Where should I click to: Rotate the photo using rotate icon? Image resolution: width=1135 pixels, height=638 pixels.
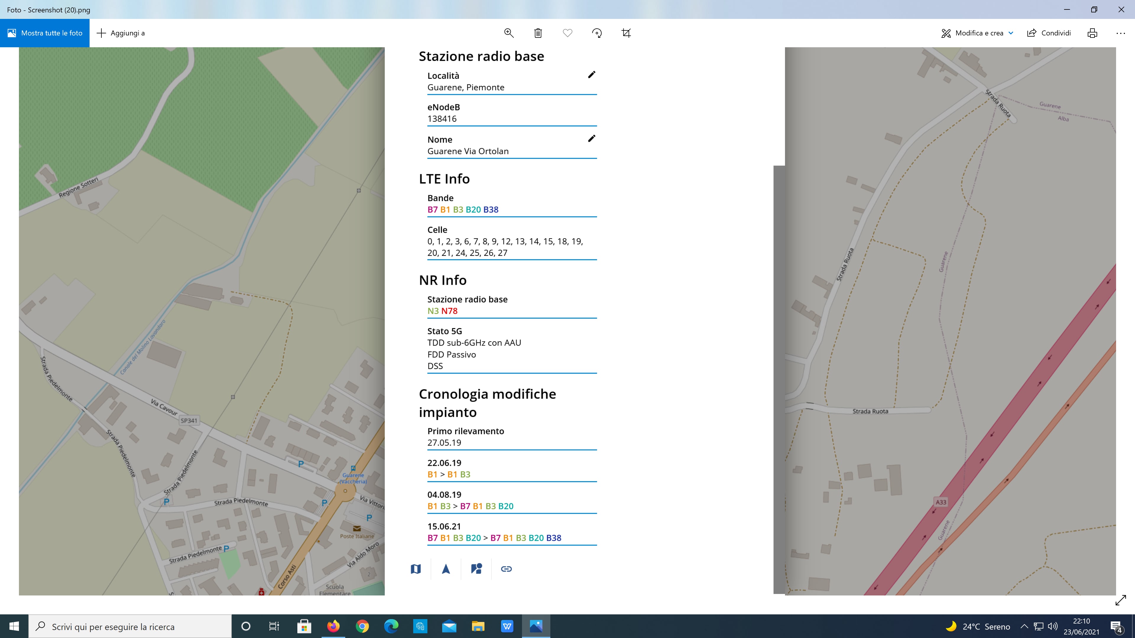pyautogui.click(x=597, y=33)
